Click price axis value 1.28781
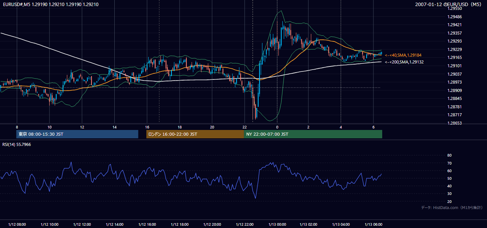 pyautogui.click(x=455, y=107)
